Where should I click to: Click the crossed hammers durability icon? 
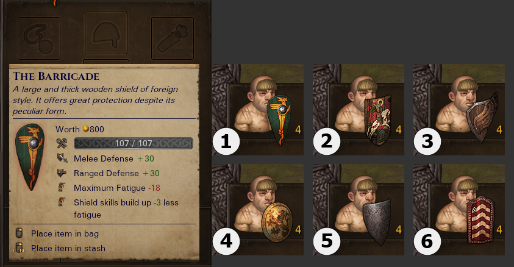(62, 143)
